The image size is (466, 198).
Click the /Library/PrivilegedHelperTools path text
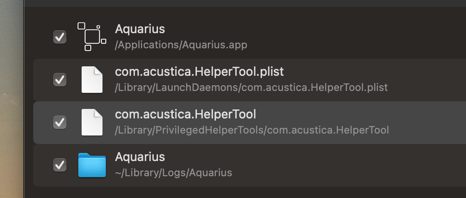tap(252, 130)
